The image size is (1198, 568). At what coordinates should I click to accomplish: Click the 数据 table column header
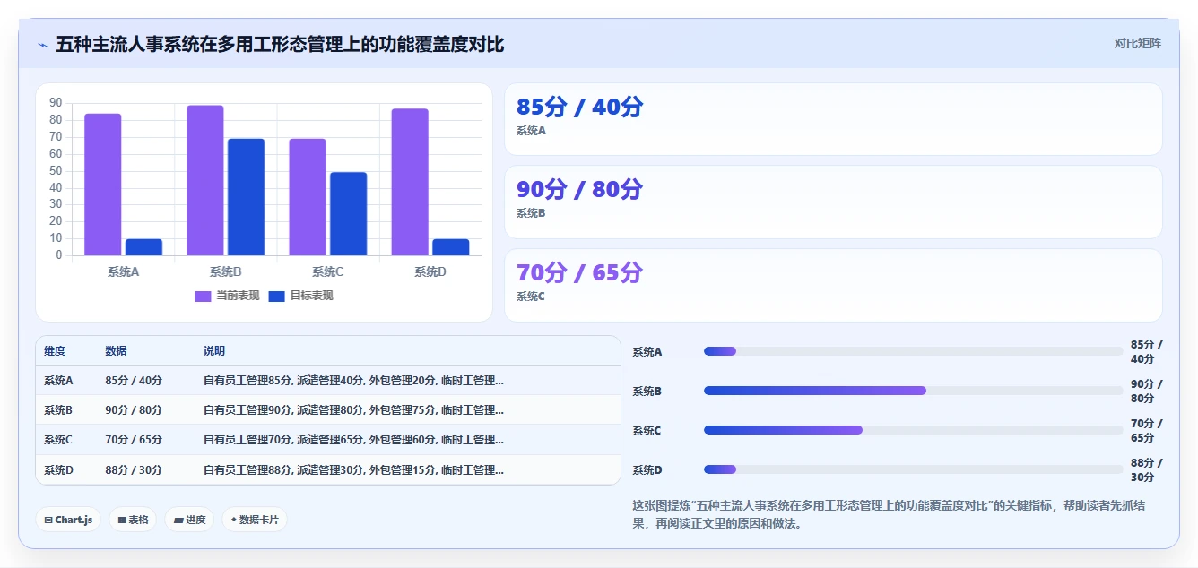[116, 351]
